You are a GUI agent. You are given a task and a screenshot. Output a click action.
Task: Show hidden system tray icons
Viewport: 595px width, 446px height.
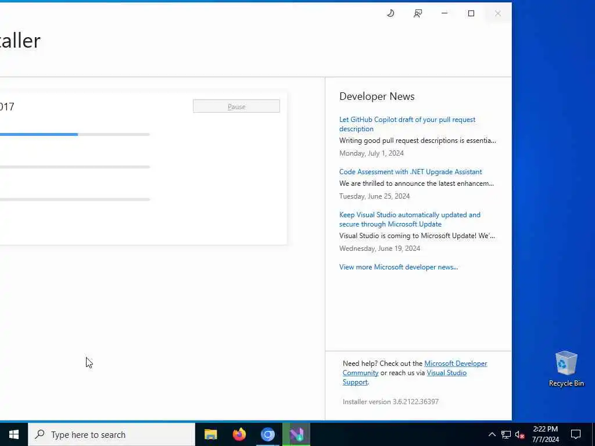492,434
